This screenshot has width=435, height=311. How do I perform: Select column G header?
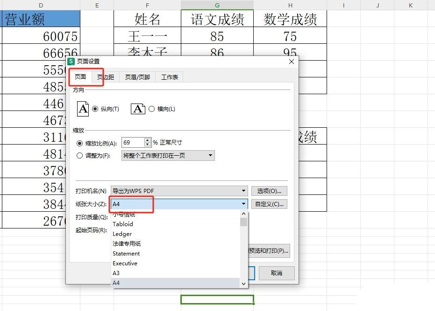[x=217, y=5]
